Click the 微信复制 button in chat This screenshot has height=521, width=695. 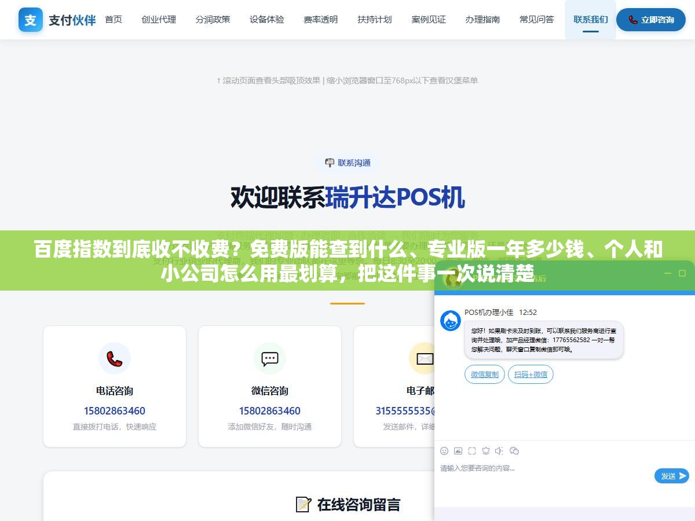(x=485, y=375)
